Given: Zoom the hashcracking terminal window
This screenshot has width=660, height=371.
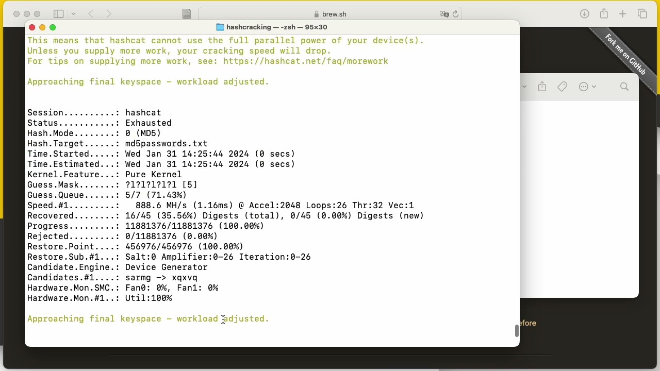Looking at the screenshot, I should click(x=53, y=27).
